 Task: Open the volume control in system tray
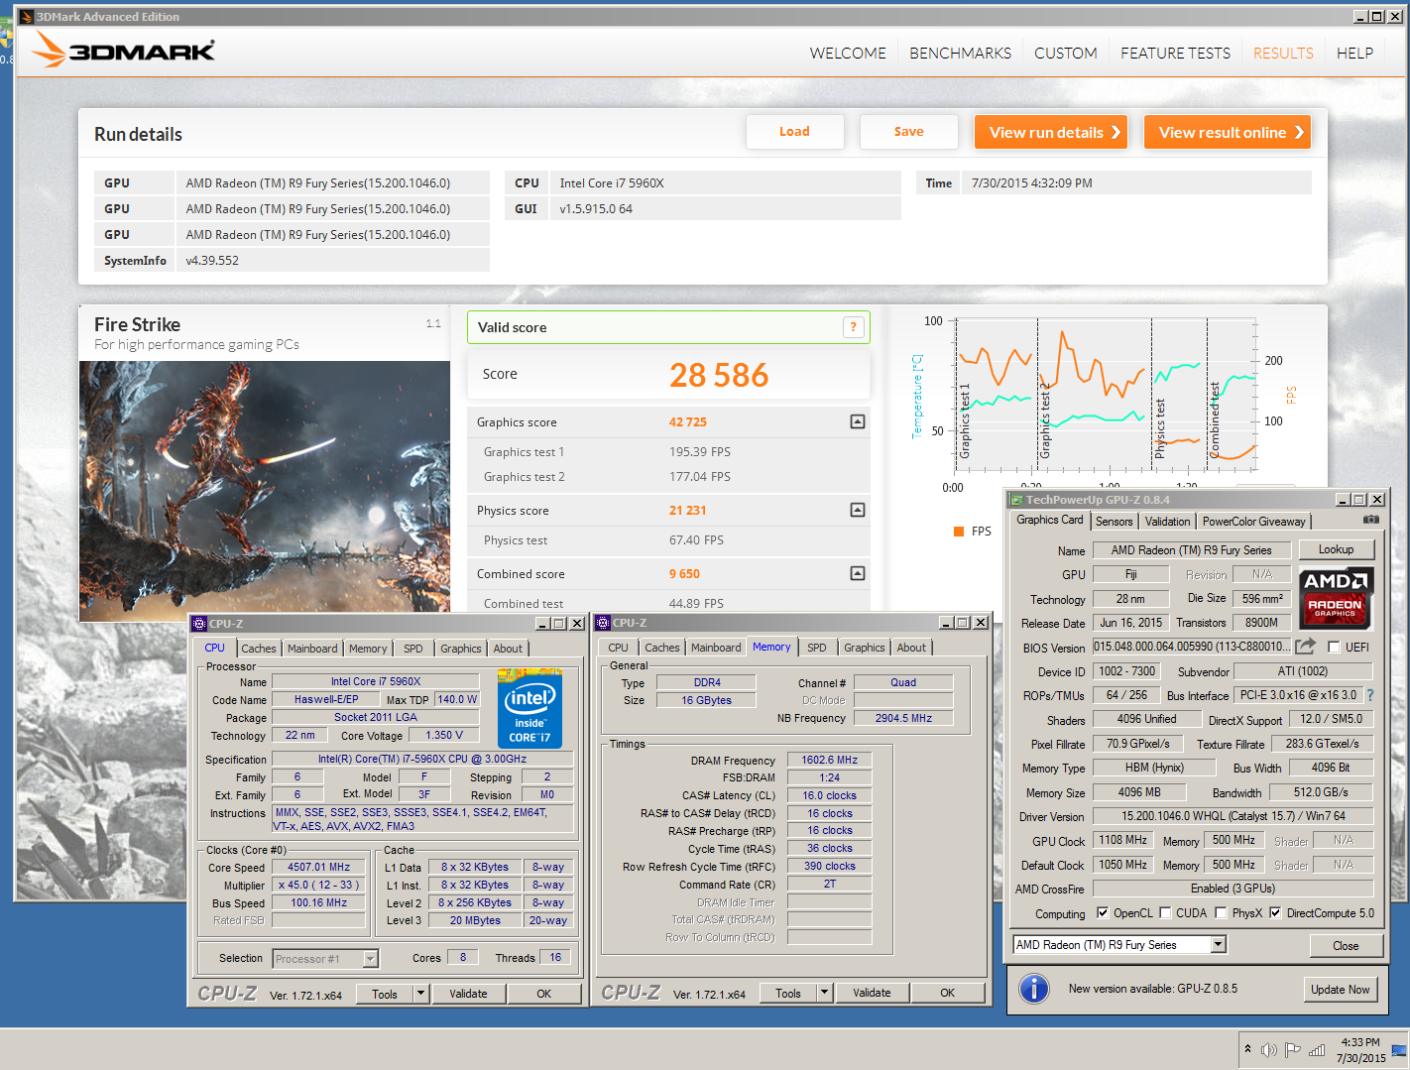point(1268,1050)
